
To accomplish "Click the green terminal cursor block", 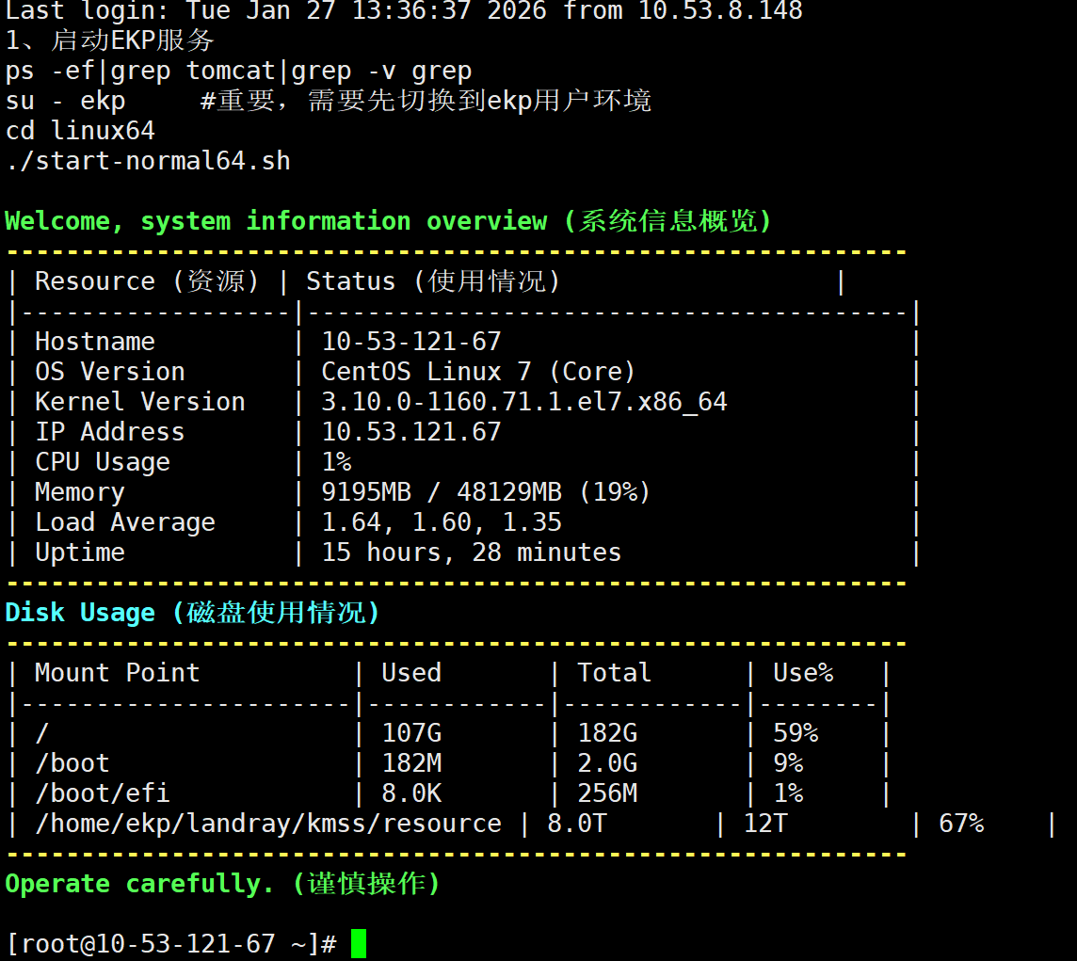I will coord(358,943).
